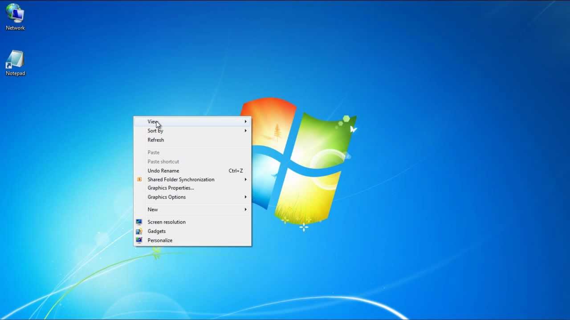Choose Undo Rename from the menu
Screen dimensions: 570x320
coord(163,170)
